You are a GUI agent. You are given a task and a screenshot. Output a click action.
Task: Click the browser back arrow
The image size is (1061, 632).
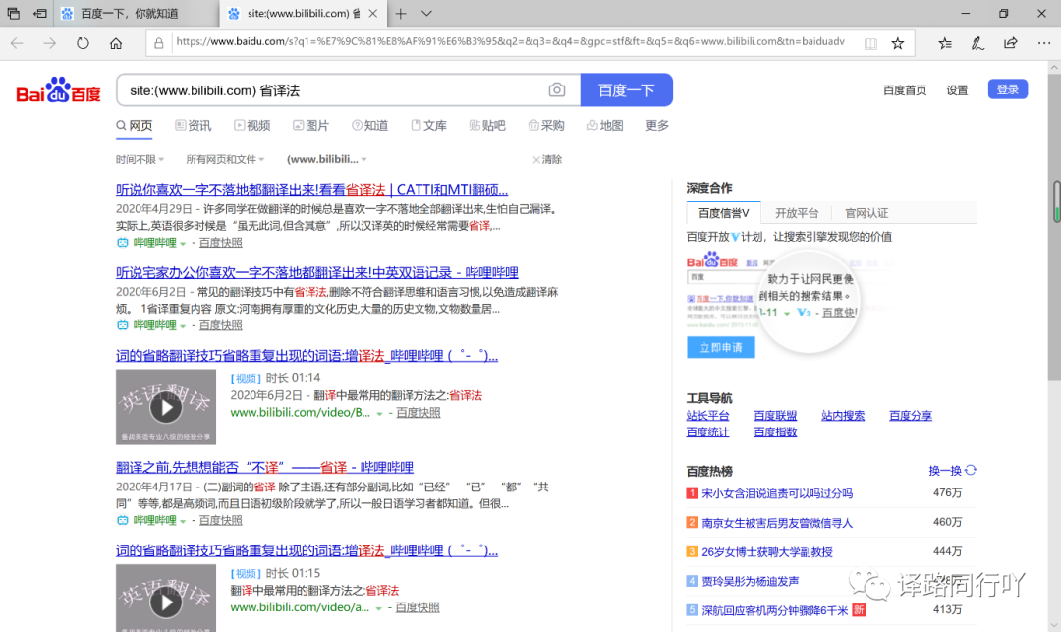coord(17,43)
